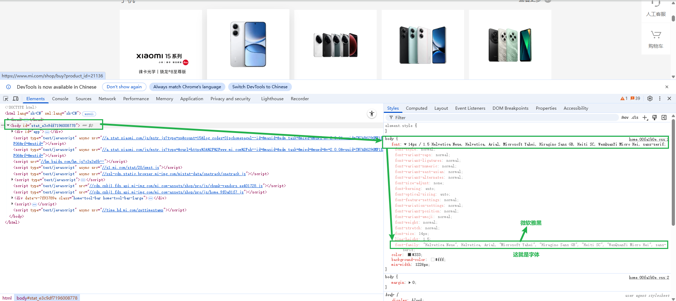Open the #333 color swatch picker

[409, 255]
